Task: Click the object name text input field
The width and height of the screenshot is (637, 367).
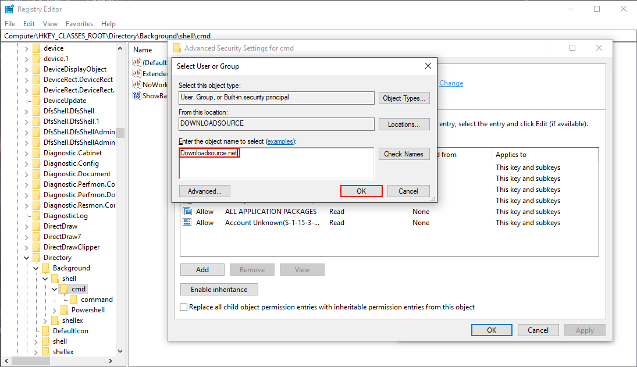Action: click(x=276, y=163)
